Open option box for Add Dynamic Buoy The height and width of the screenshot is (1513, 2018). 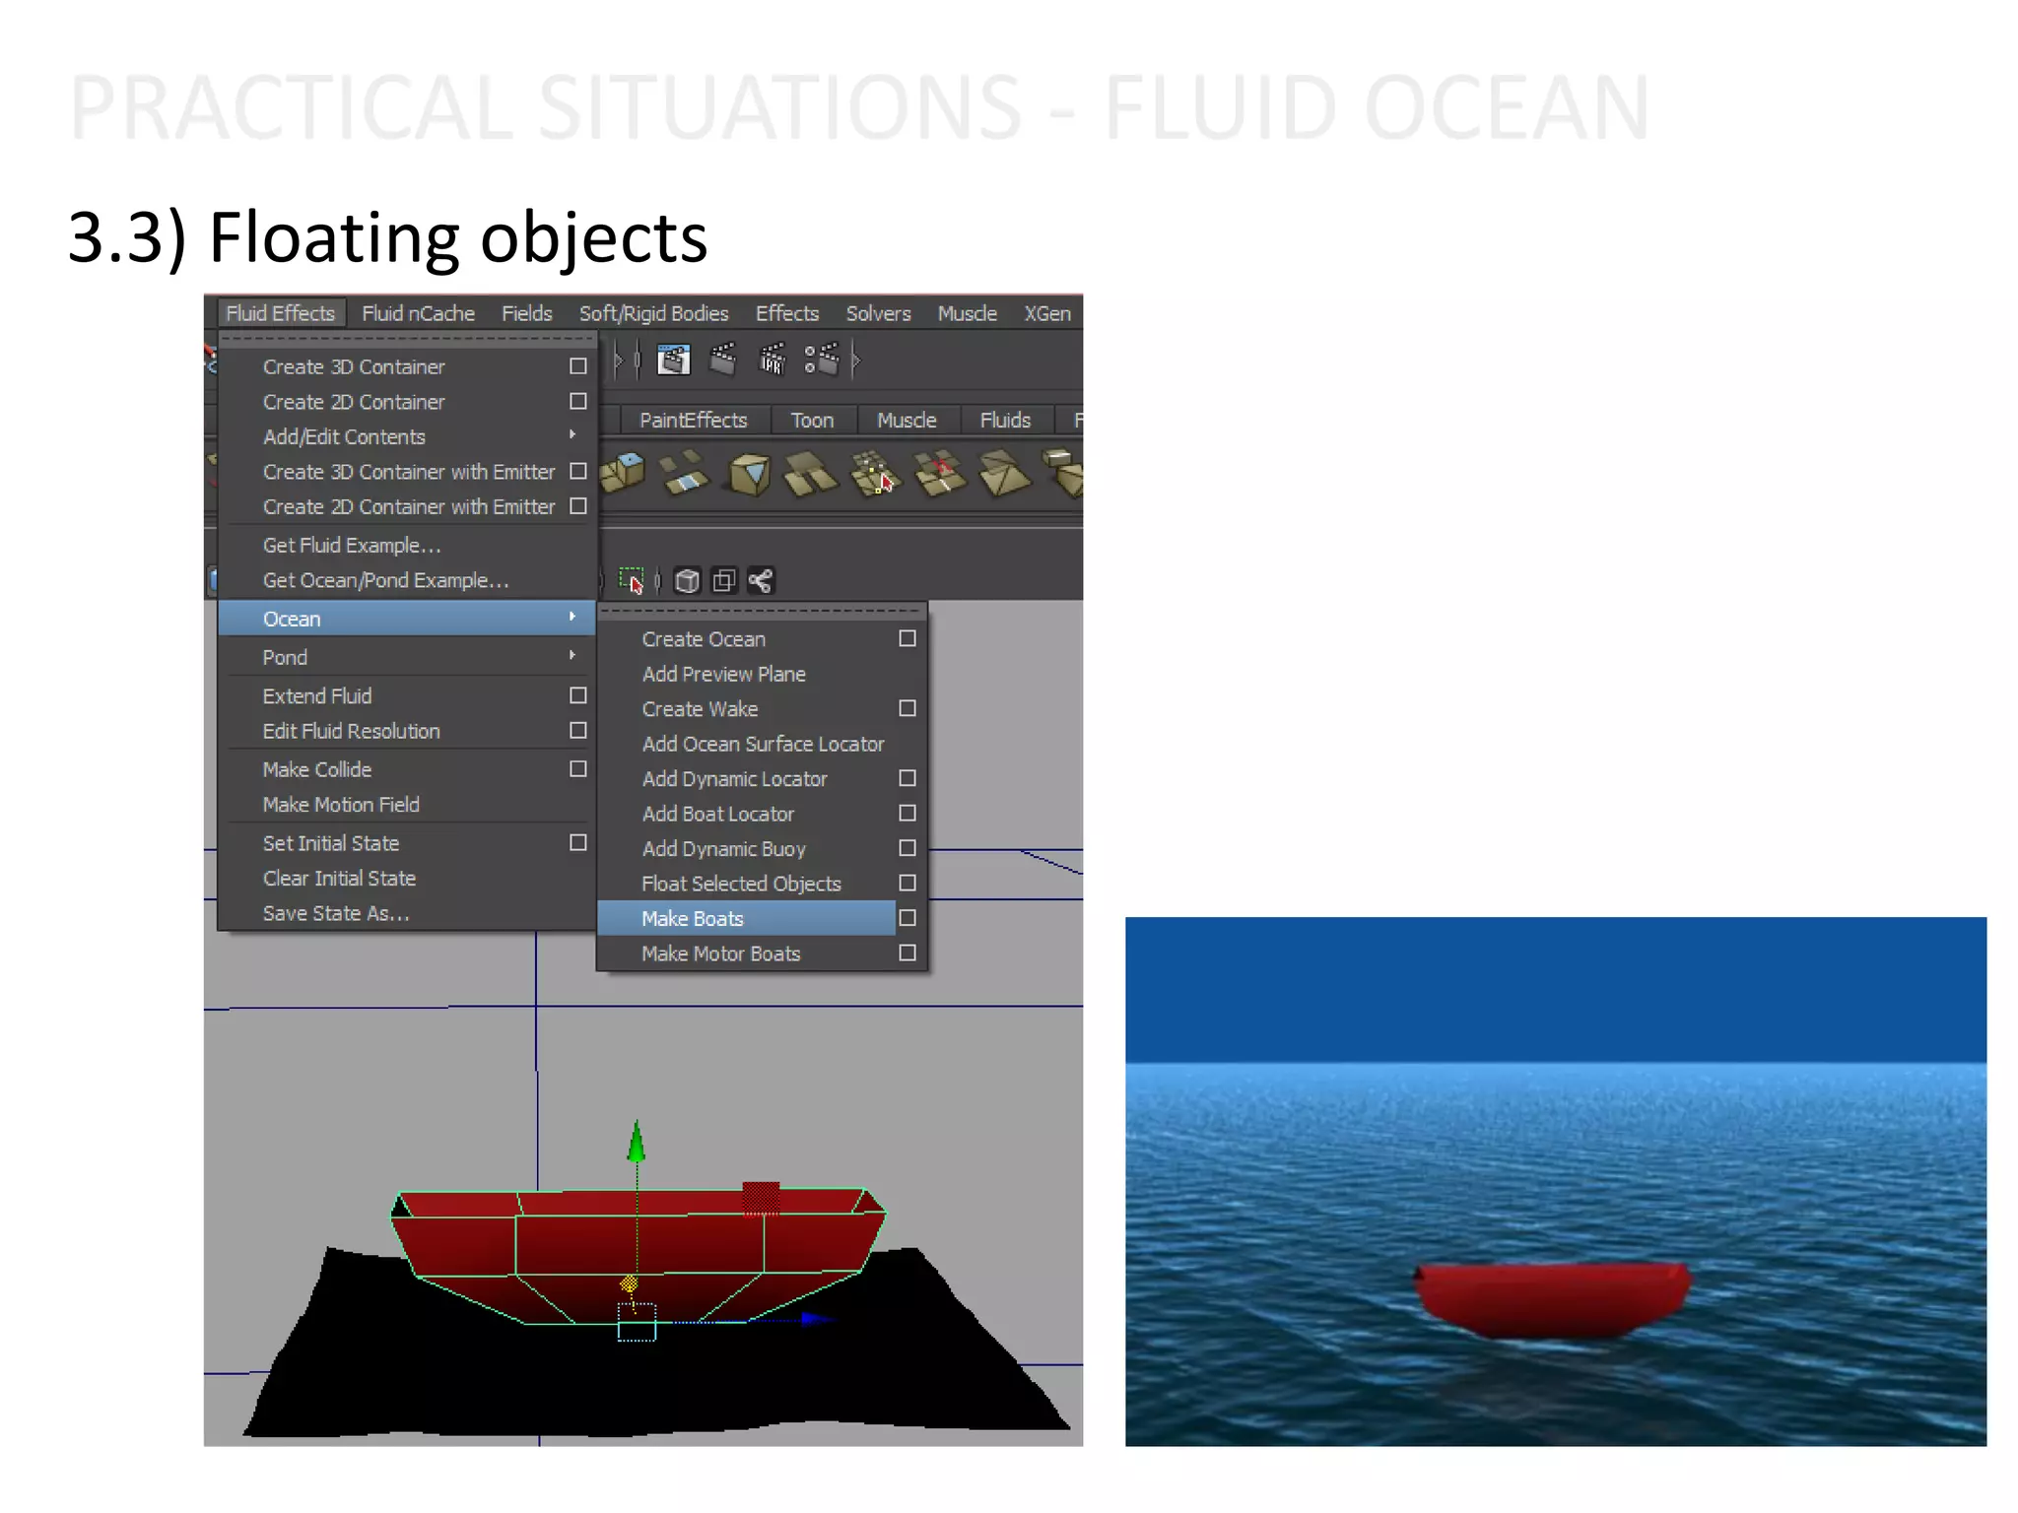point(908,849)
